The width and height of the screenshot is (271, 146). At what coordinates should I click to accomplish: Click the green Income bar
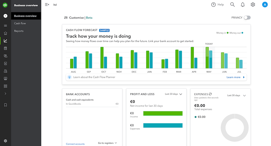tap(163, 113)
